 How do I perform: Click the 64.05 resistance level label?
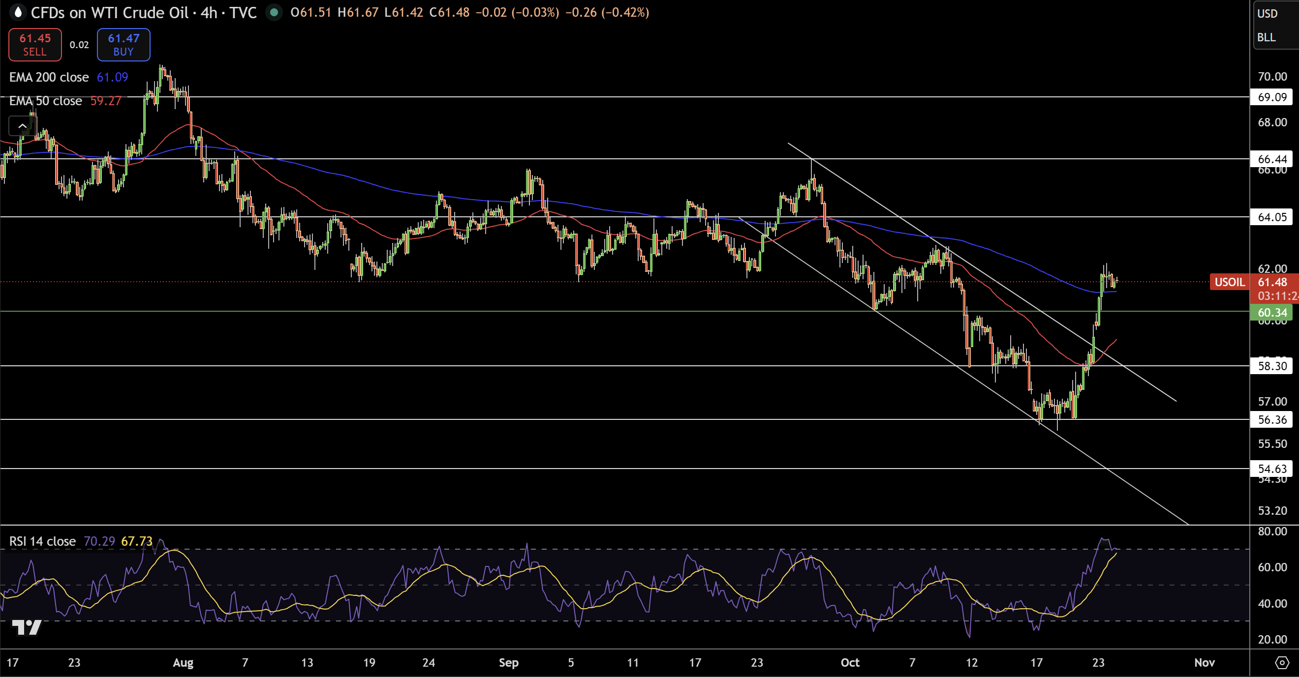coord(1271,217)
